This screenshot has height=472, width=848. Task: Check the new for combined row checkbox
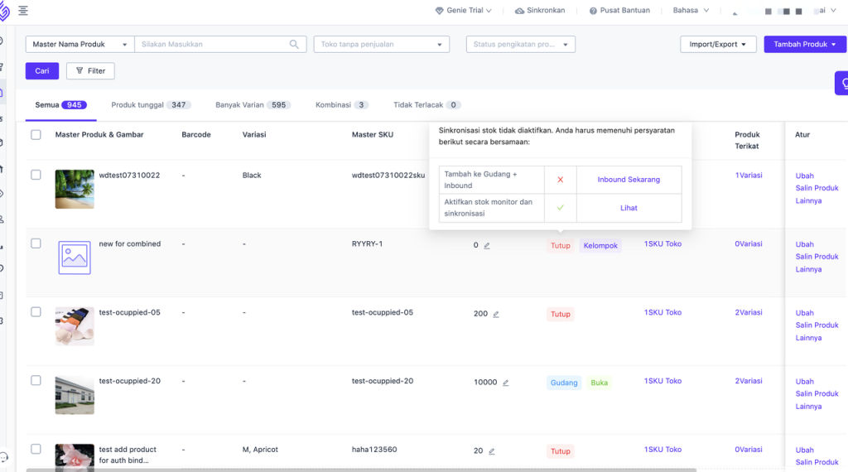(x=36, y=243)
